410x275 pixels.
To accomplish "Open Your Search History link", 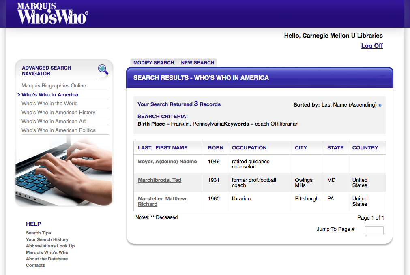I will click(47, 239).
